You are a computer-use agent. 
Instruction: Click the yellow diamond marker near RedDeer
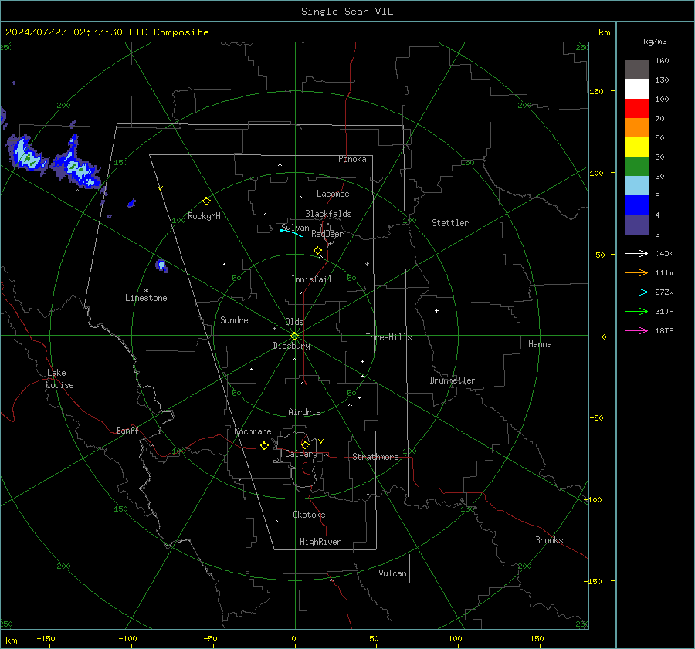[317, 251]
